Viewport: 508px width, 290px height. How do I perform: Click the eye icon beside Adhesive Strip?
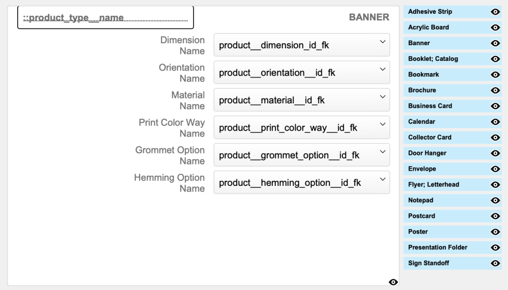[x=495, y=12]
